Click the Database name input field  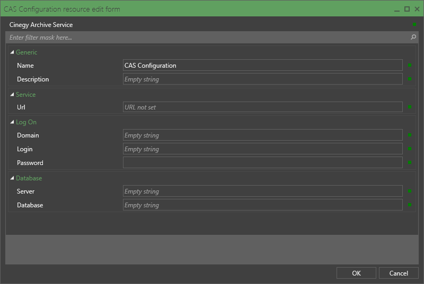coord(262,205)
